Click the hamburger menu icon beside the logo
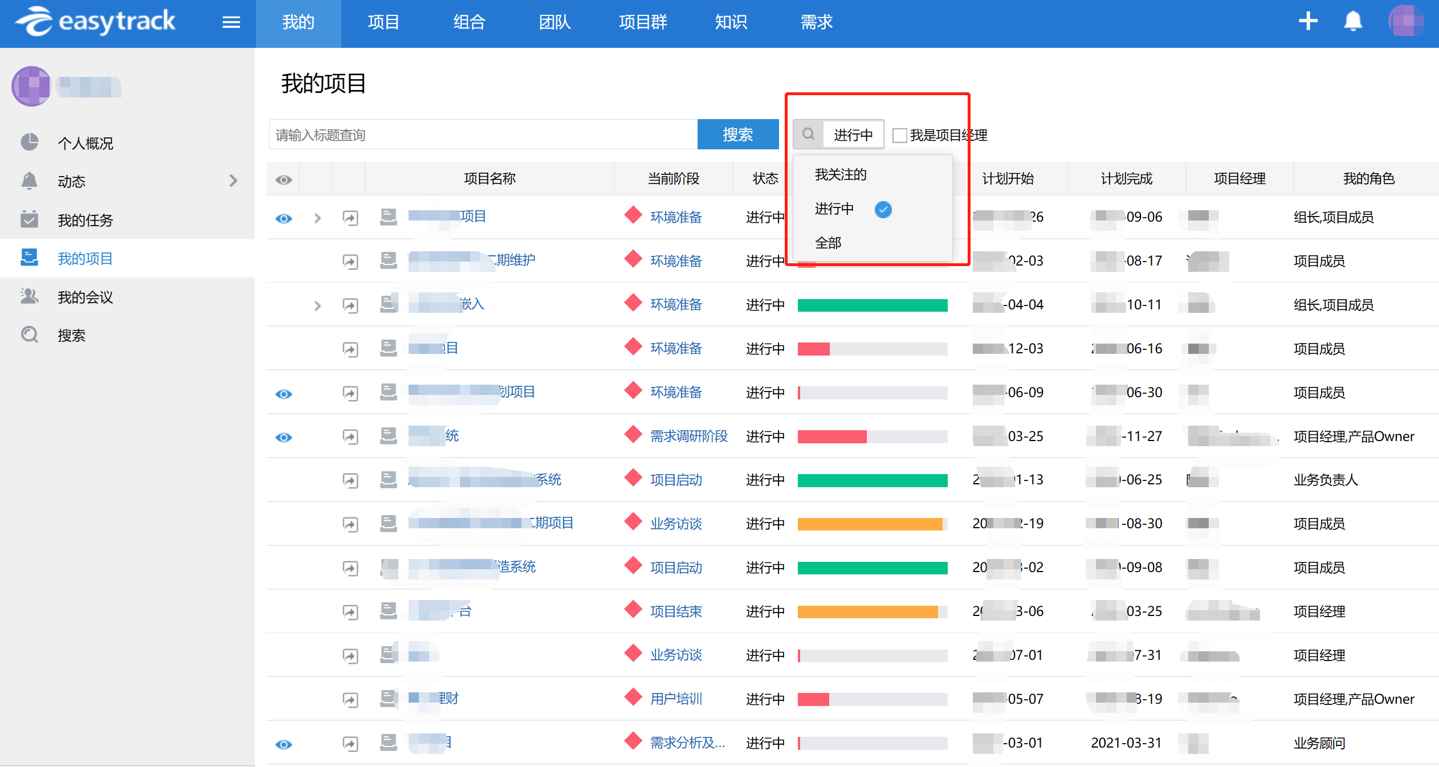 pos(231,22)
